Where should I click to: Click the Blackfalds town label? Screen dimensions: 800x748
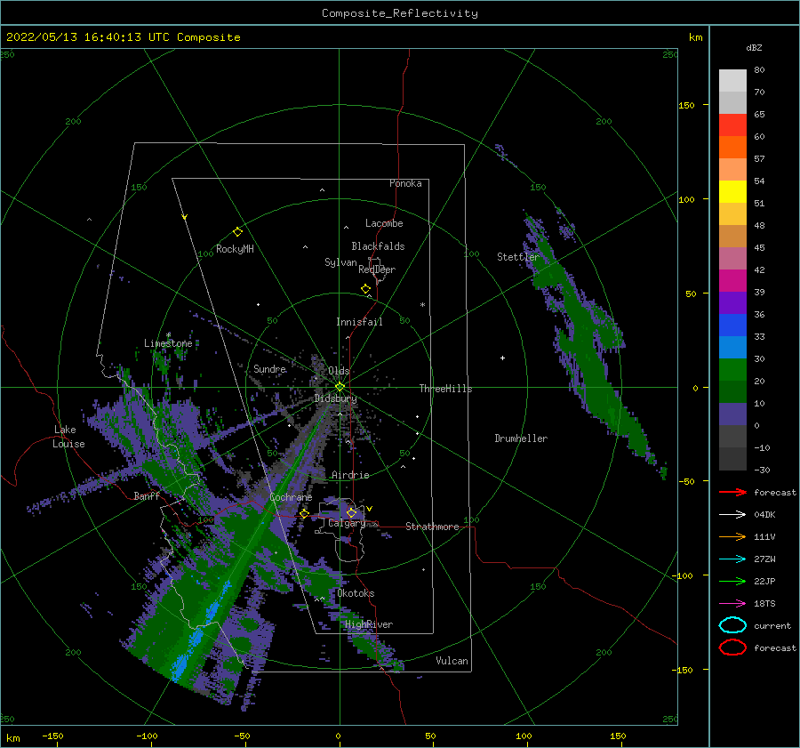click(x=378, y=246)
